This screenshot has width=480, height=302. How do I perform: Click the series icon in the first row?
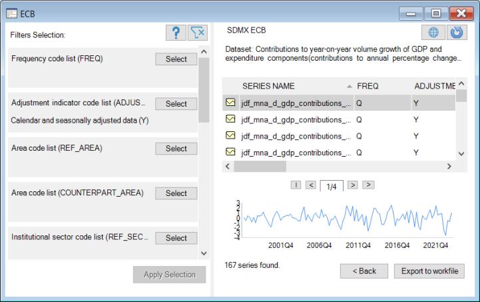[x=231, y=103]
